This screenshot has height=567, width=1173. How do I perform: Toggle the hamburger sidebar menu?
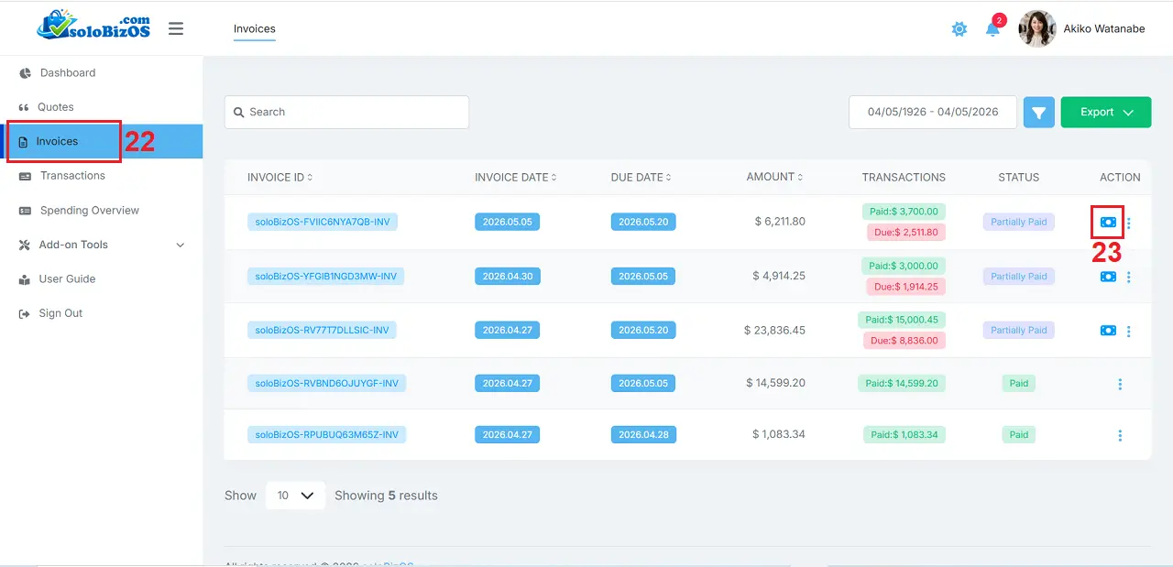pos(176,28)
